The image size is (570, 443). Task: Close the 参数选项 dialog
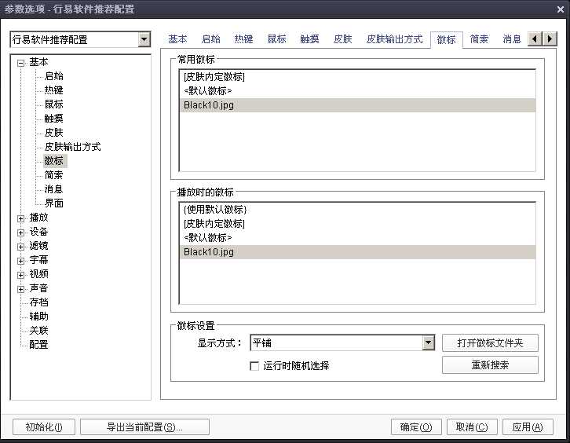pos(561,9)
